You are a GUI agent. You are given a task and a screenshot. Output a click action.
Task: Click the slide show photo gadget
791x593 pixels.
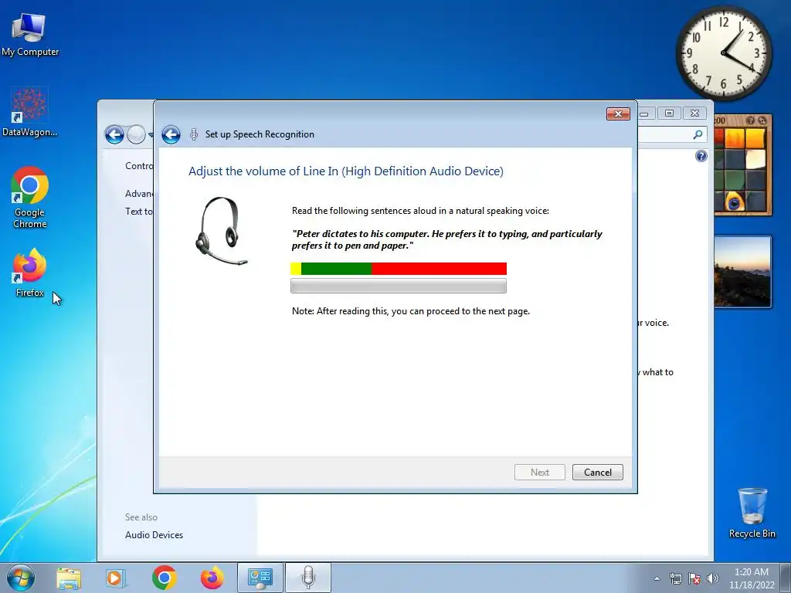click(742, 272)
